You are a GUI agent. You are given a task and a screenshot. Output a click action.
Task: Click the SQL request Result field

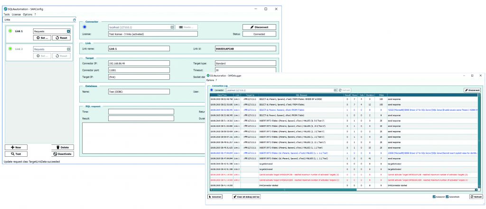[141, 118]
